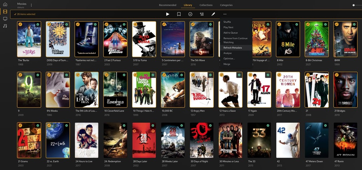
Task: Open the TV shows sidebar icon
Action: 5,19
